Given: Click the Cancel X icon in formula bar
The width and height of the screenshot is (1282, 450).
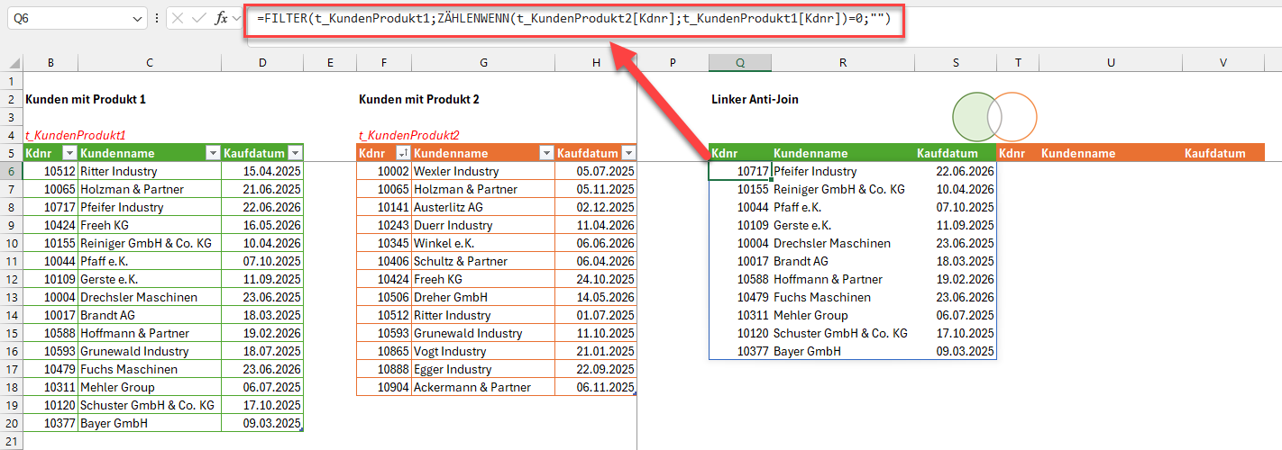Looking at the screenshot, I should [x=178, y=18].
